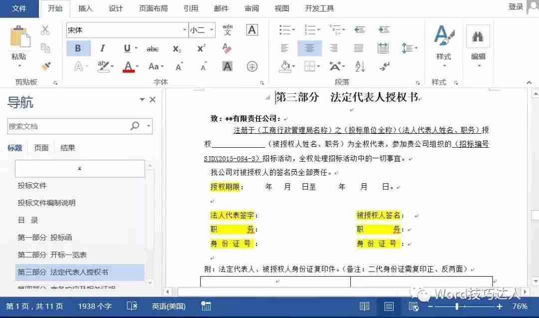Click the Clear Formatting eraser icon

(x=227, y=48)
